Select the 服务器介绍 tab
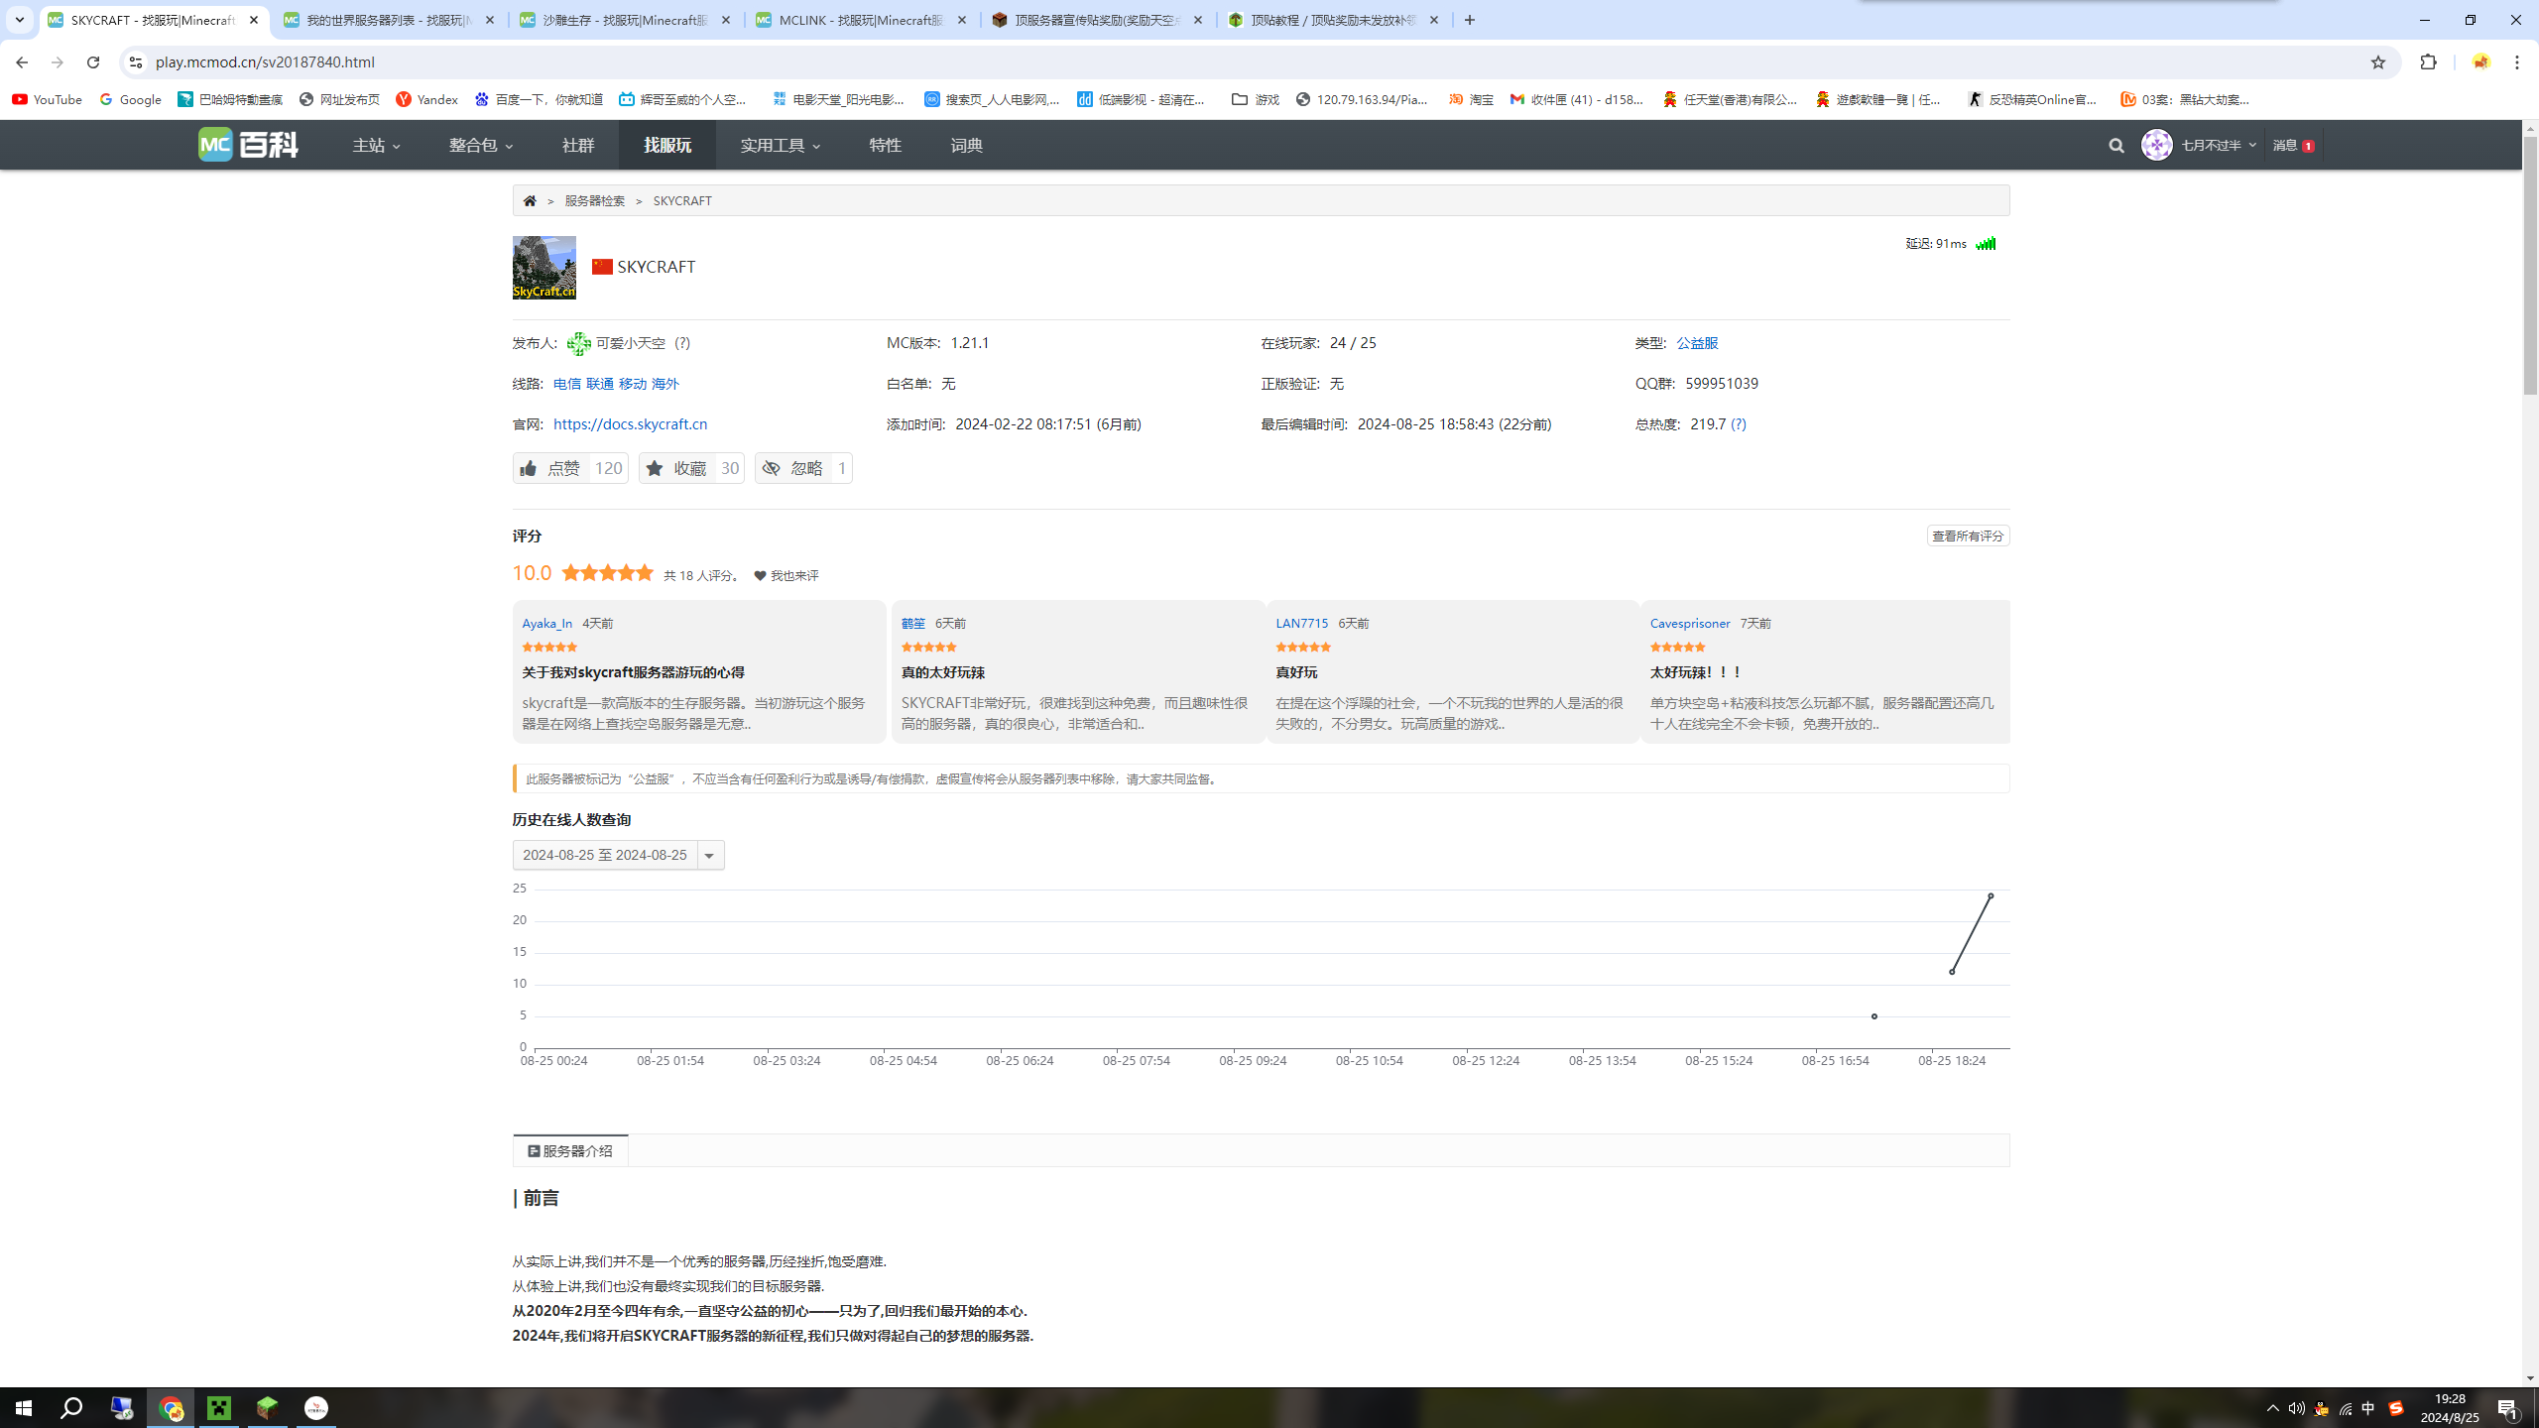The height and width of the screenshot is (1428, 2539). (x=570, y=1150)
